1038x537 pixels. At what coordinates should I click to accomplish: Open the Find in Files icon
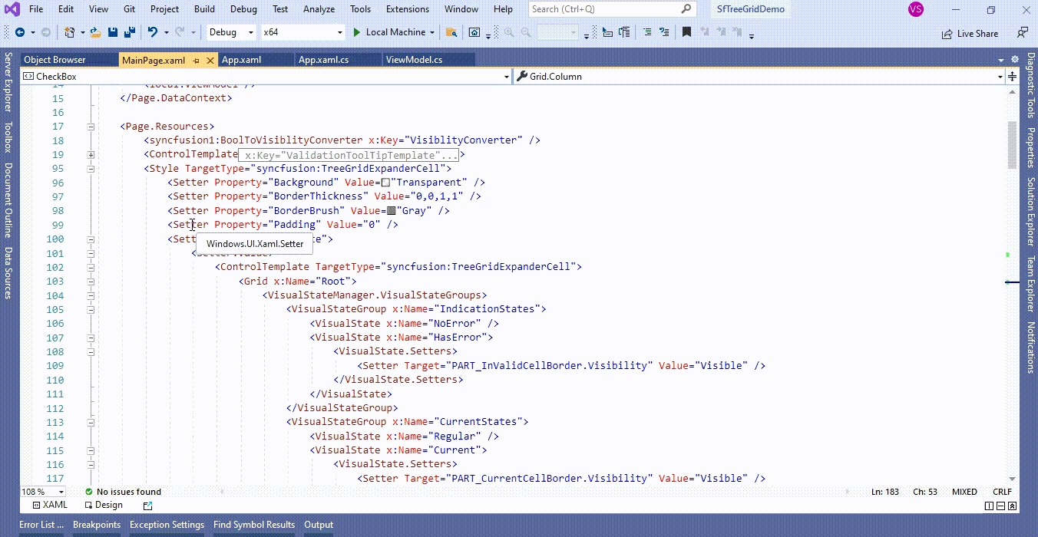(x=451, y=32)
